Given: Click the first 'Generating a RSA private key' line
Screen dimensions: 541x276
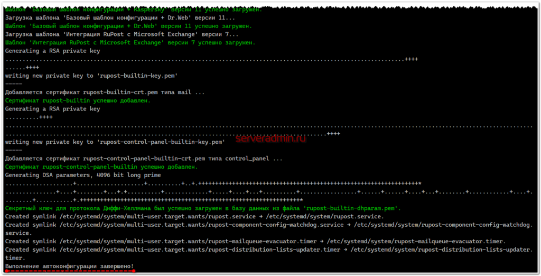Looking at the screenshot, I should pos(52,51).
